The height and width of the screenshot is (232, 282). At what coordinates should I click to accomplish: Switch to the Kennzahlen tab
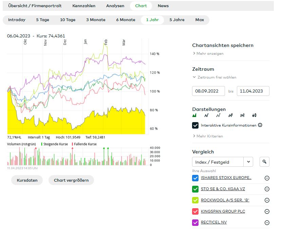(84, 6)
